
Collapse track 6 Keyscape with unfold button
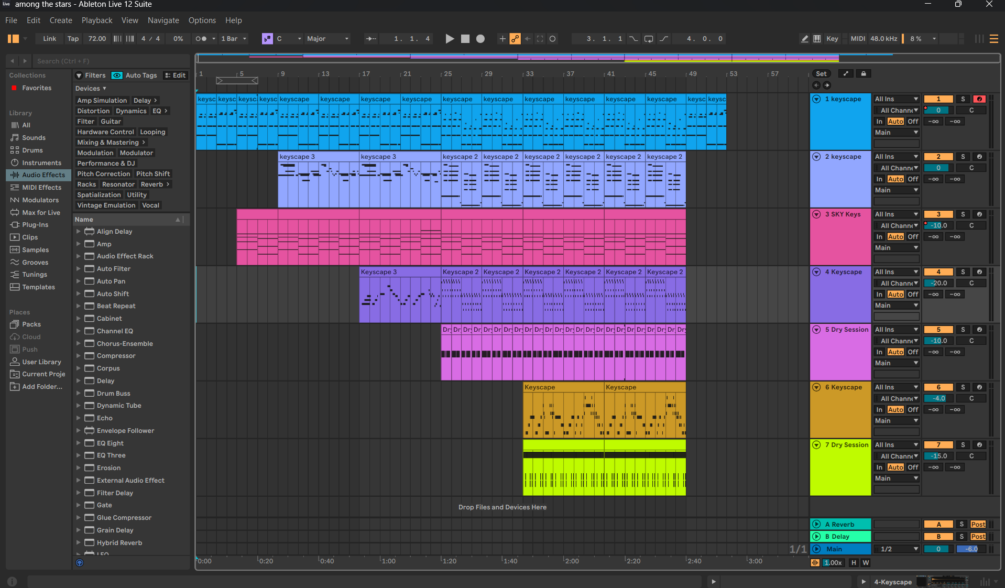coord(816,387)
